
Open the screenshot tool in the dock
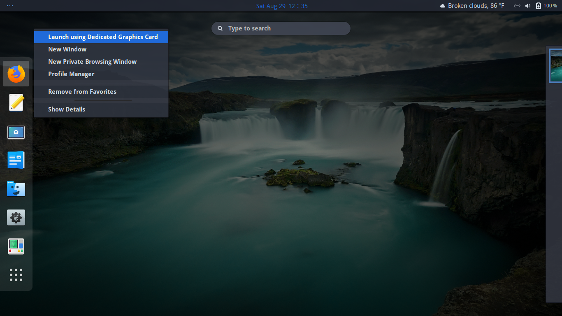[16, 132]
